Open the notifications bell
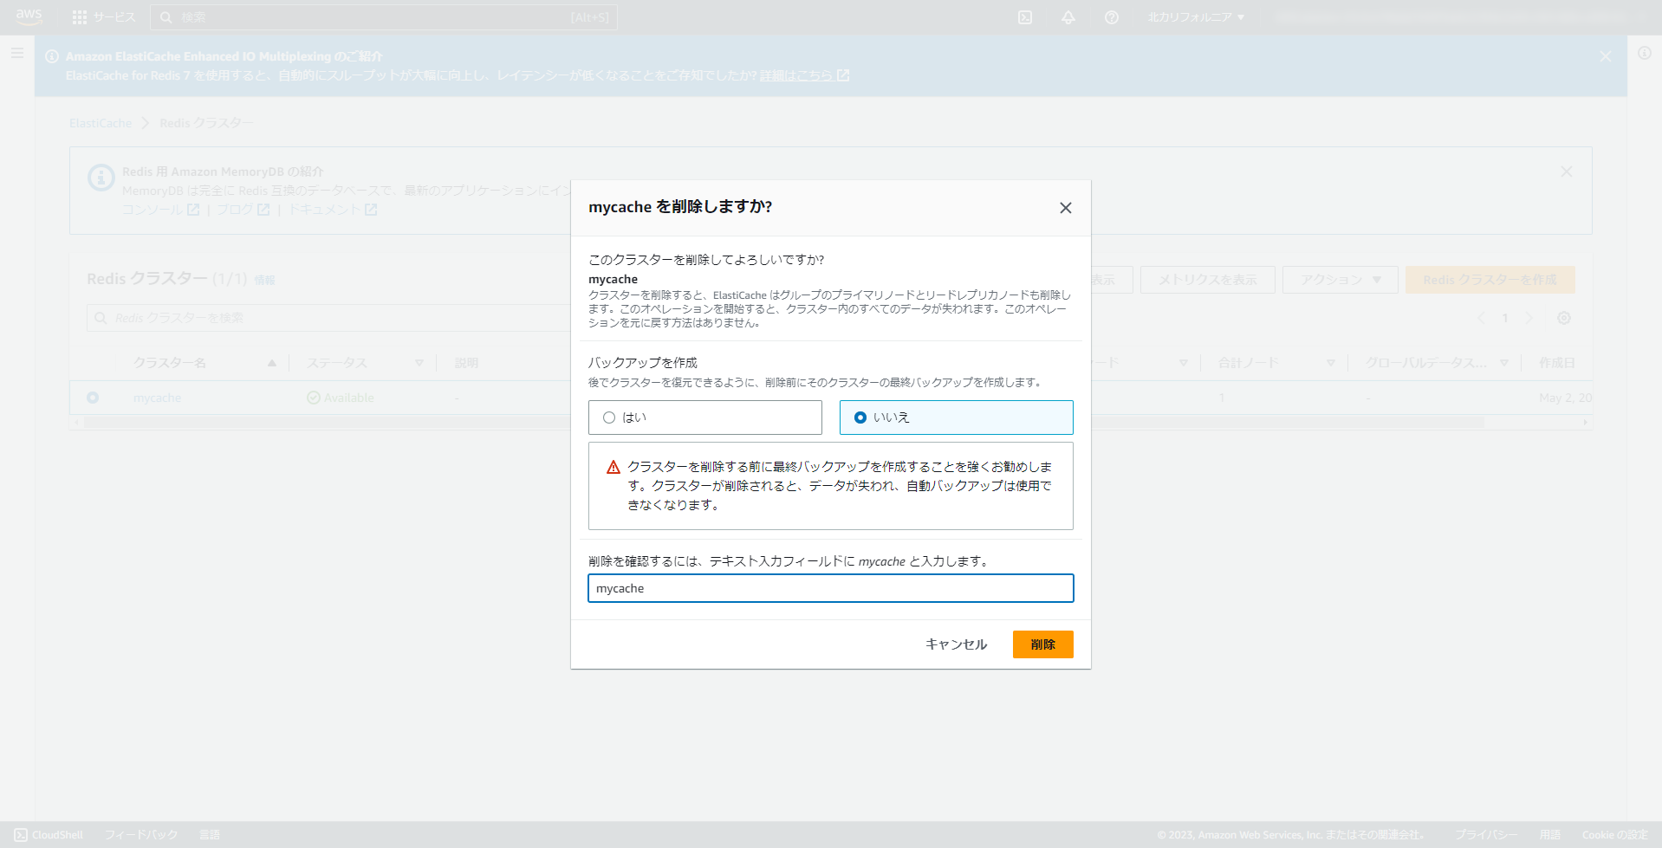 (x=1068, y=17)
